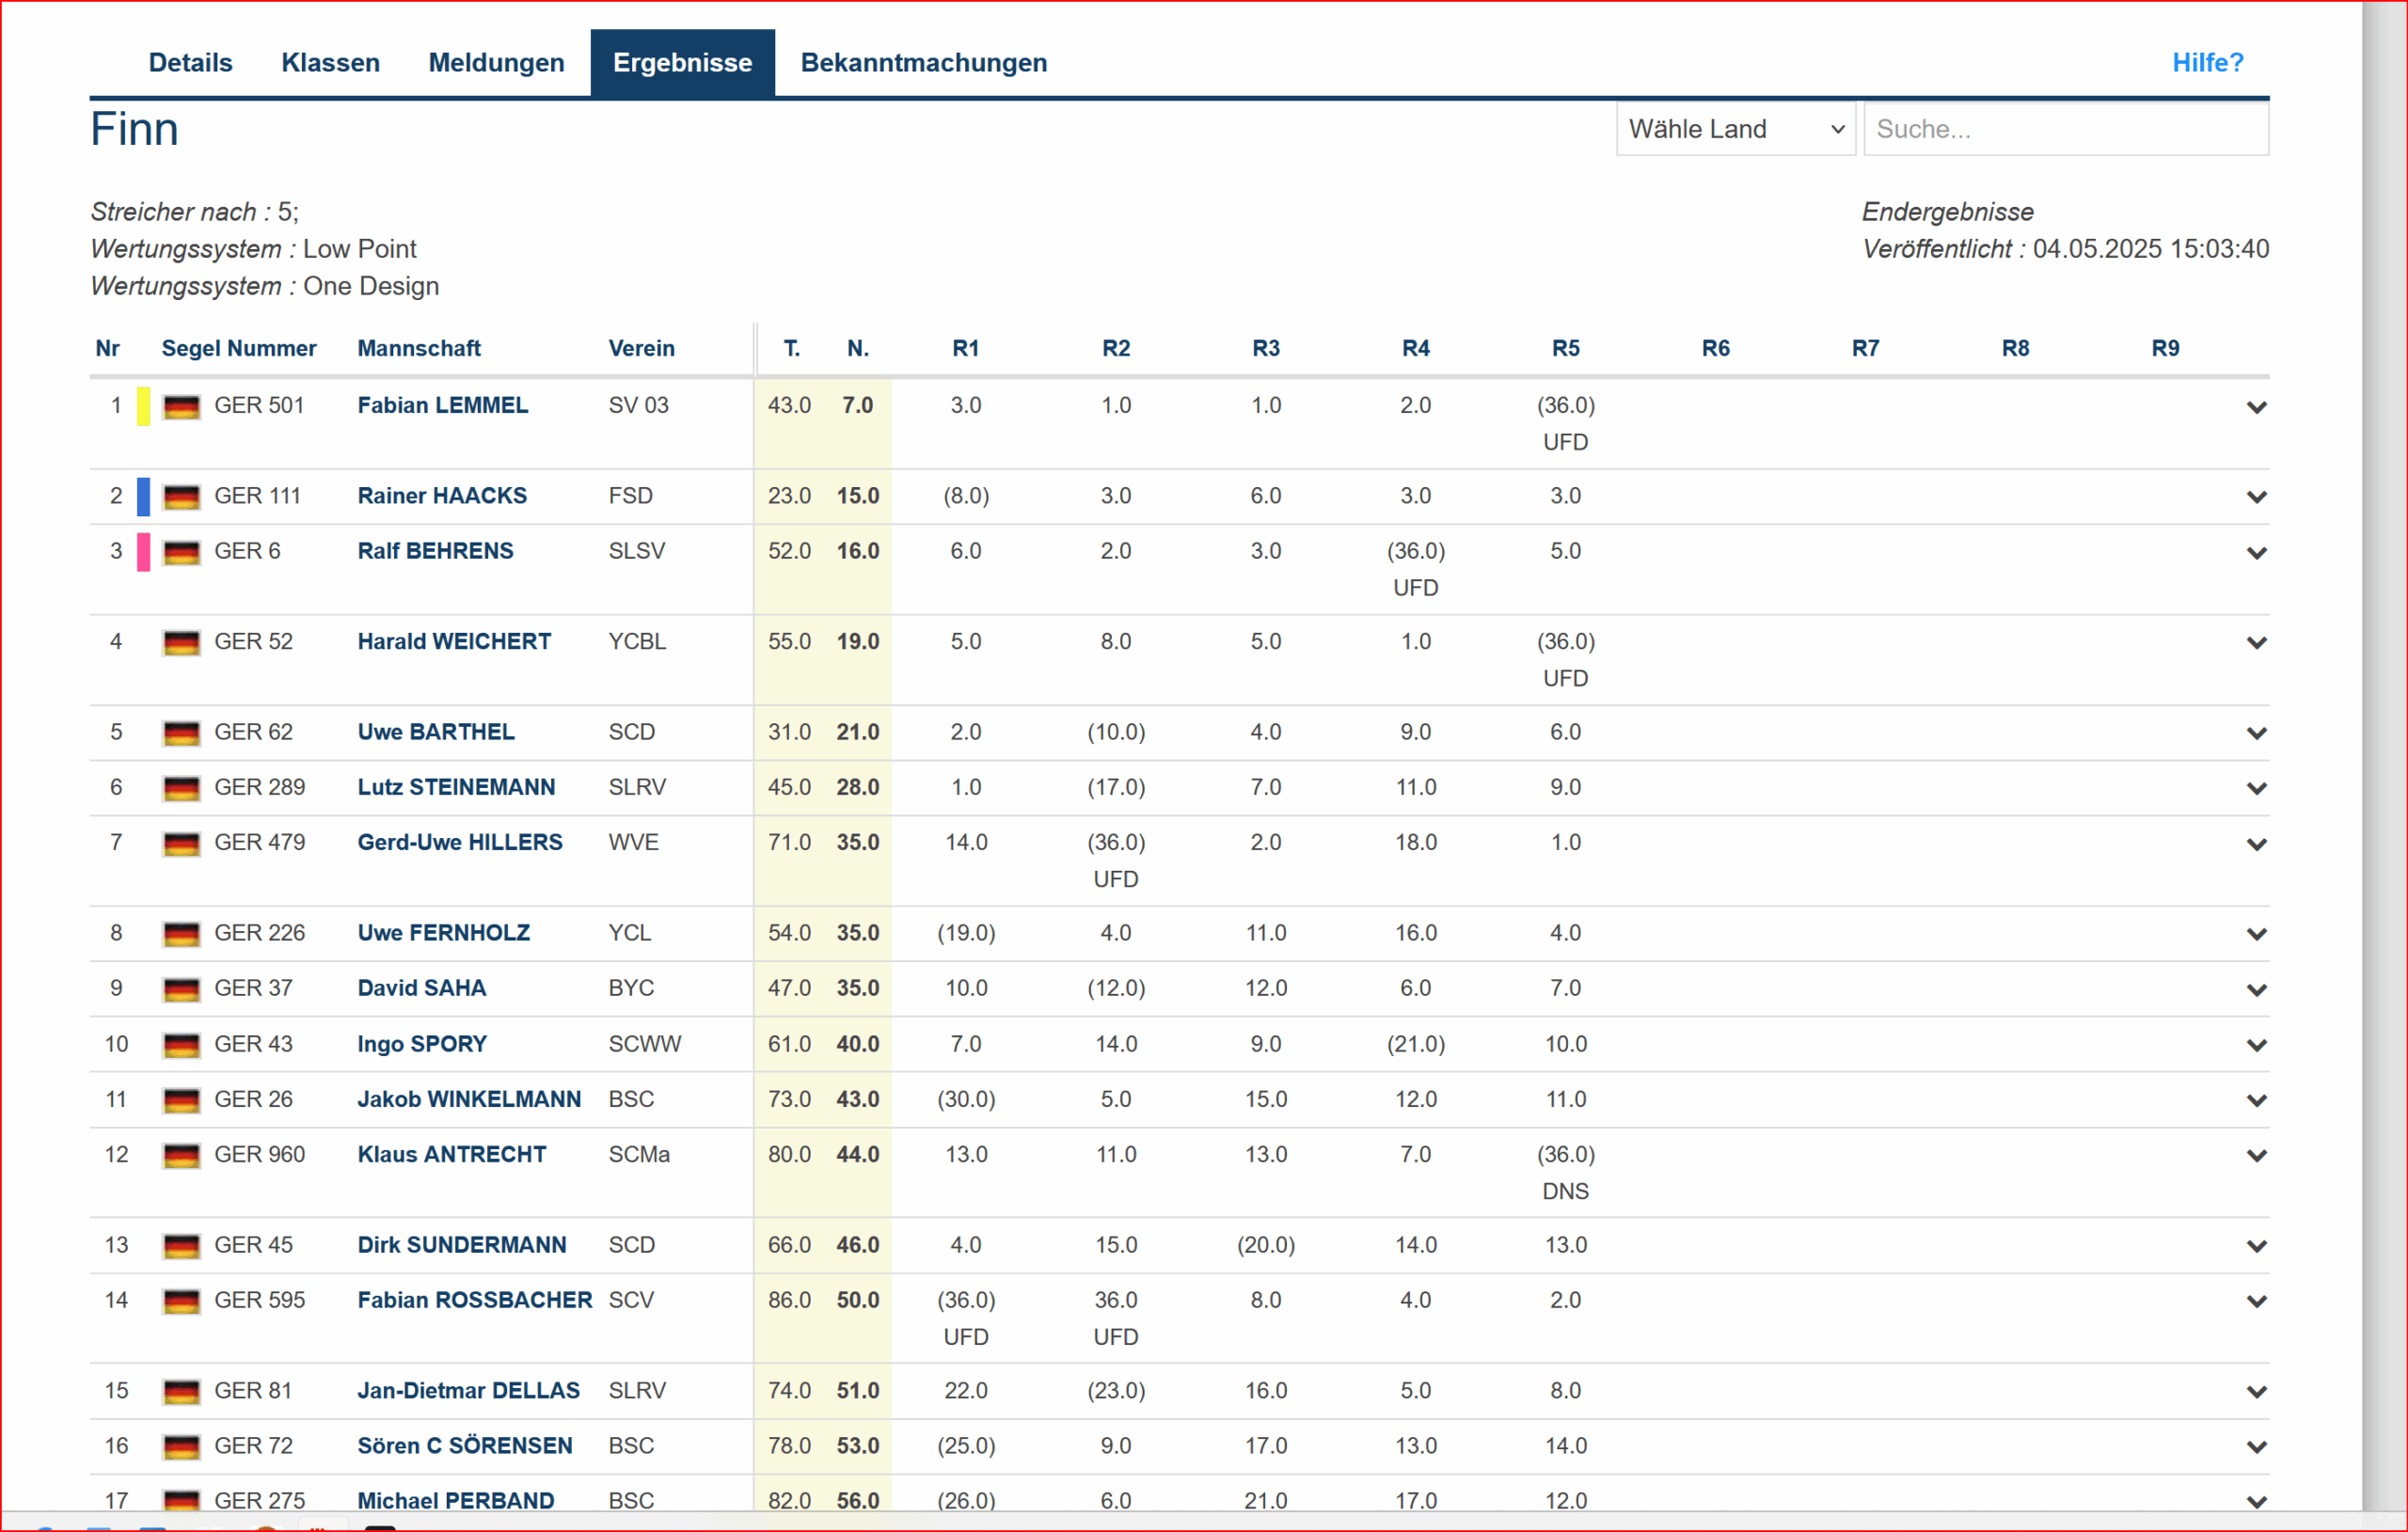Screen dimensions: 2408x1532
Task: Click the German flag for GER 501
Action: point(181,407)
